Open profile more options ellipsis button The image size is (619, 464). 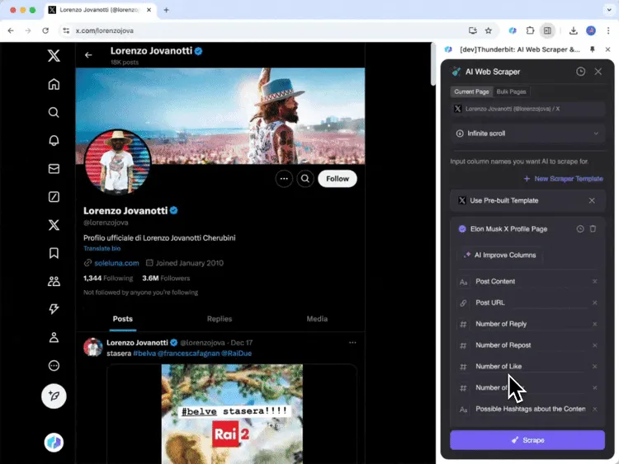[x=284, y=179]
